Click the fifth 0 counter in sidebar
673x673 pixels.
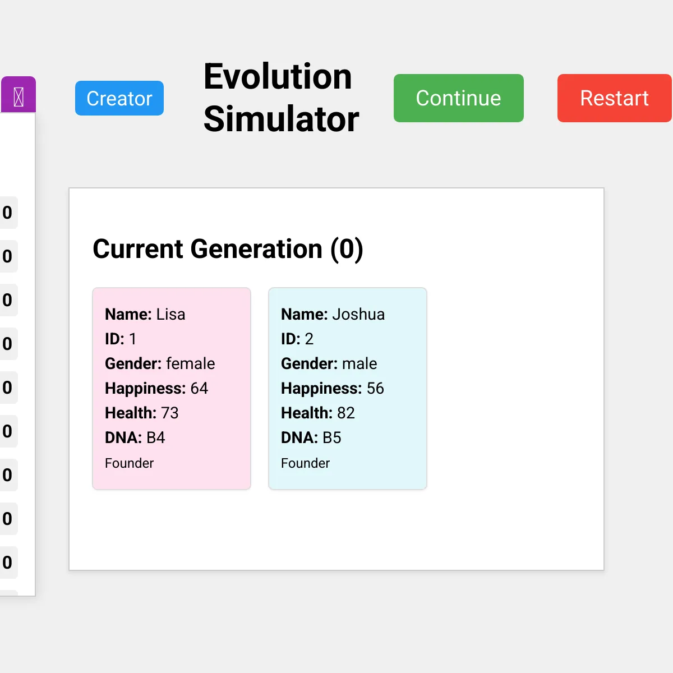coord(7,388)
